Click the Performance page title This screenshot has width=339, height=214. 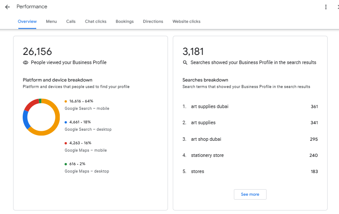coord(32,7)
